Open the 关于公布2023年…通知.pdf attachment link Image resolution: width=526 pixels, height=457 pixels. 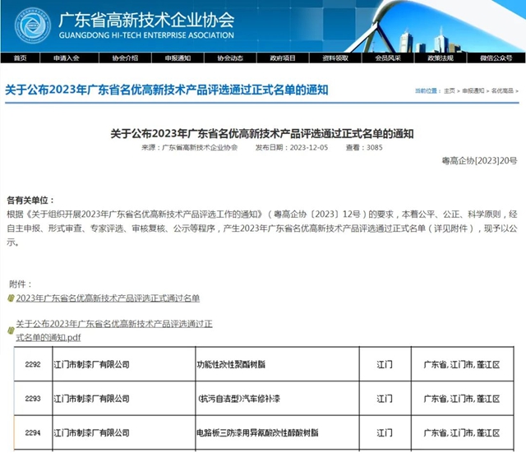114,330
